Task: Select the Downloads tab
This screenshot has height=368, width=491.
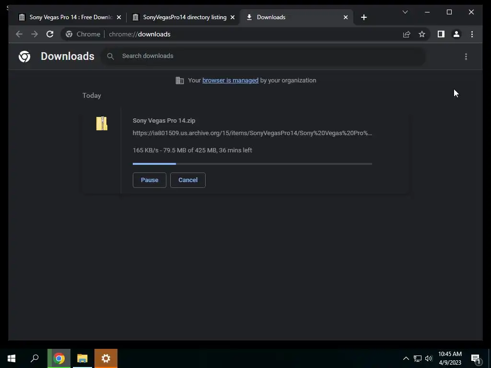Action: [296, 17]
